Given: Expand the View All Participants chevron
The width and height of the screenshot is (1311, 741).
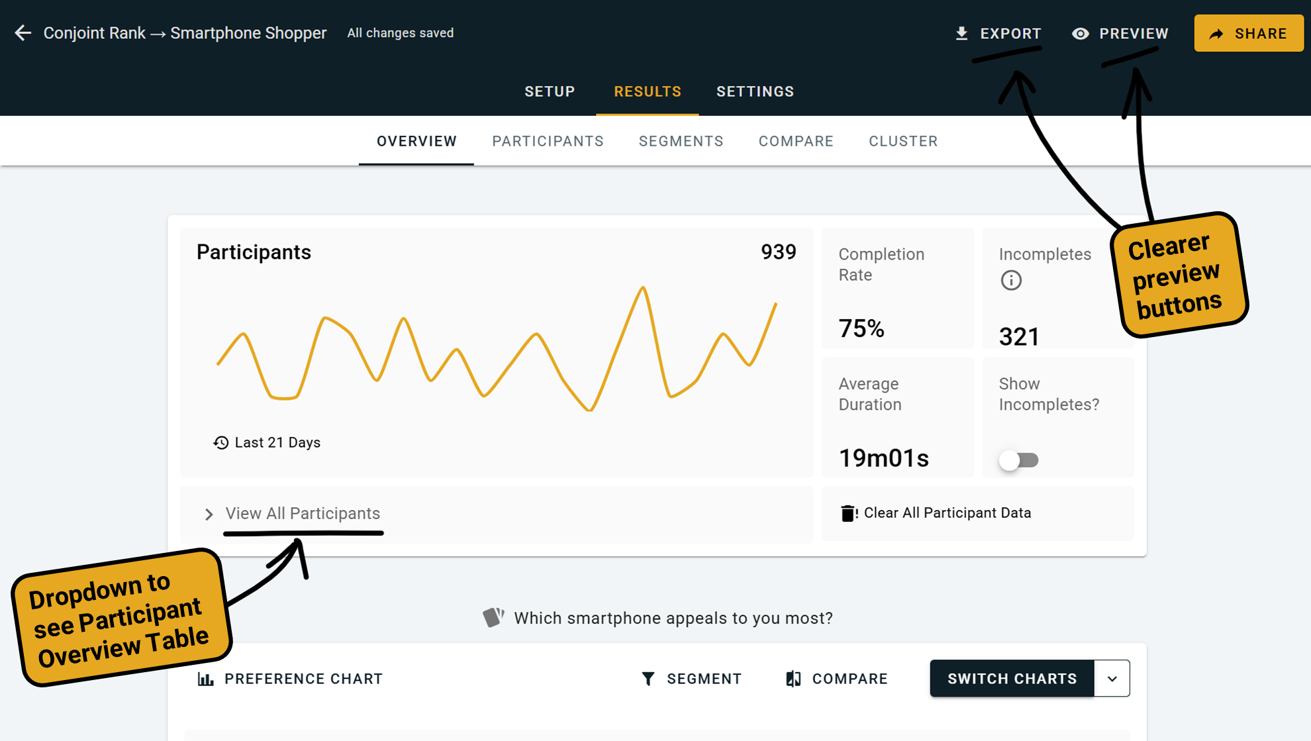Looking at the screenshot, I should point(209,514).
